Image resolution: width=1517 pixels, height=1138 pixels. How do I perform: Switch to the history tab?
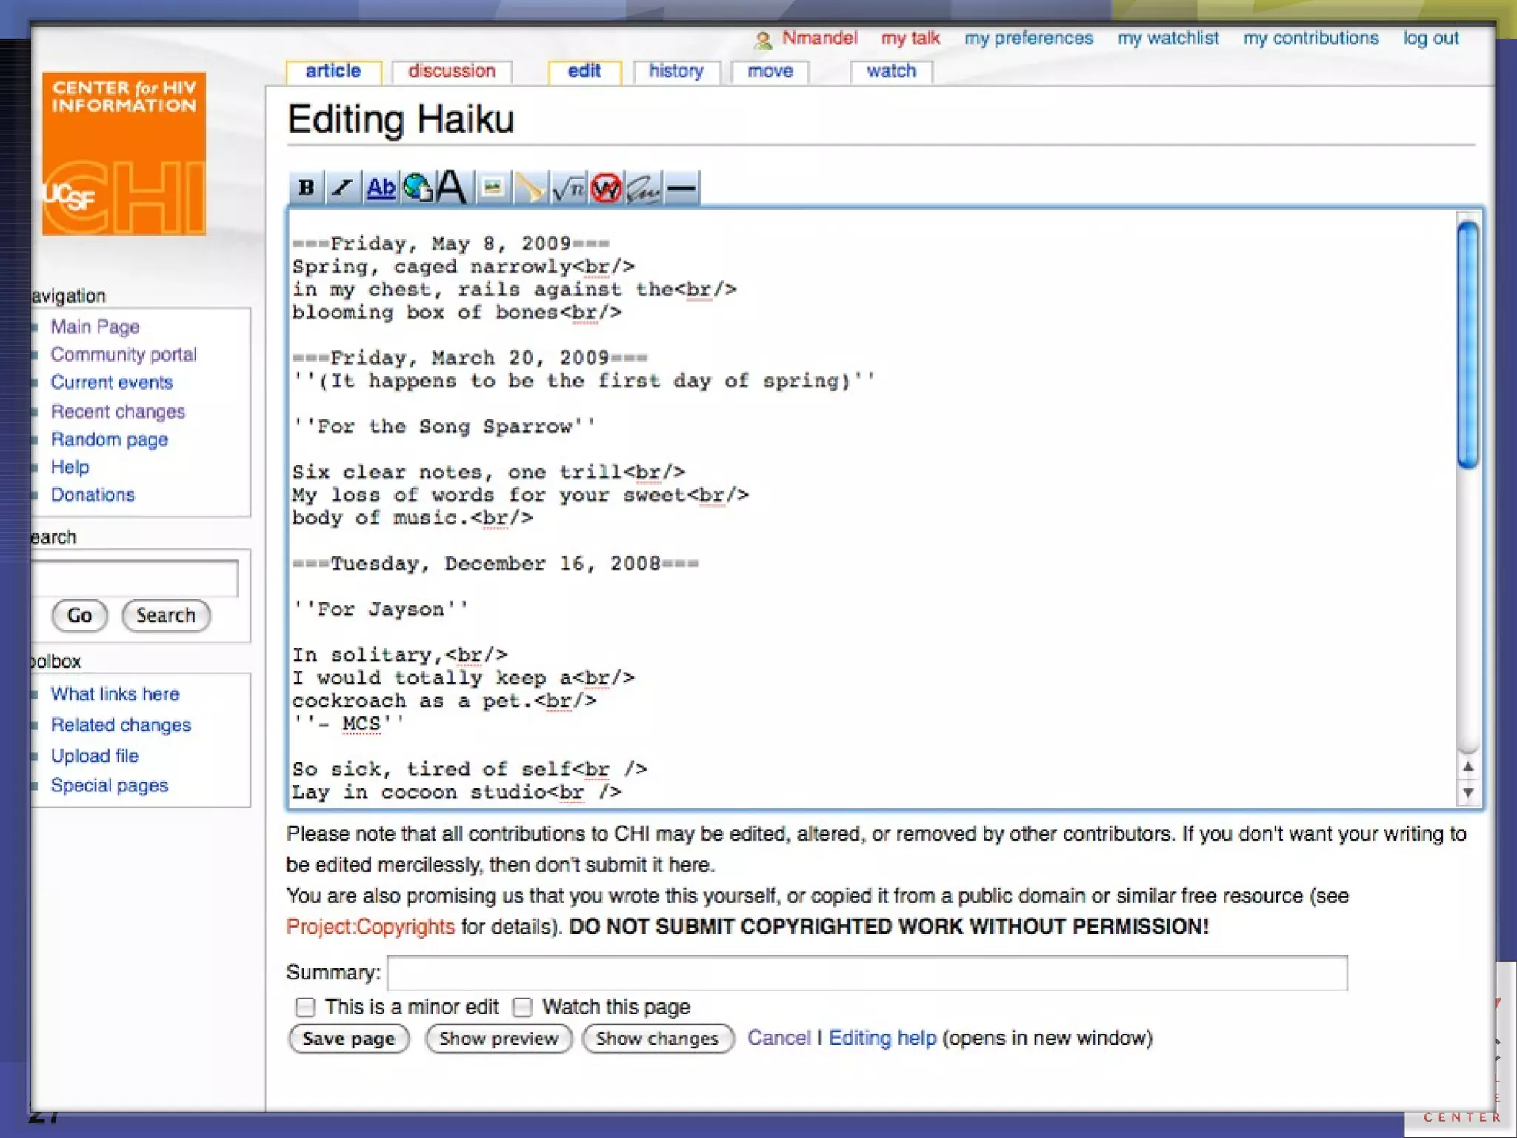(x=676, y=71)
